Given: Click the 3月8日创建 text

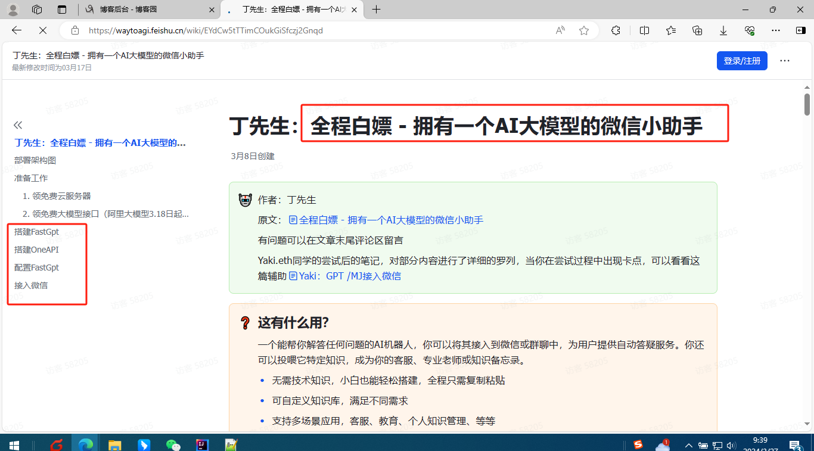Looking at the screenshot, I should [253, 156].
